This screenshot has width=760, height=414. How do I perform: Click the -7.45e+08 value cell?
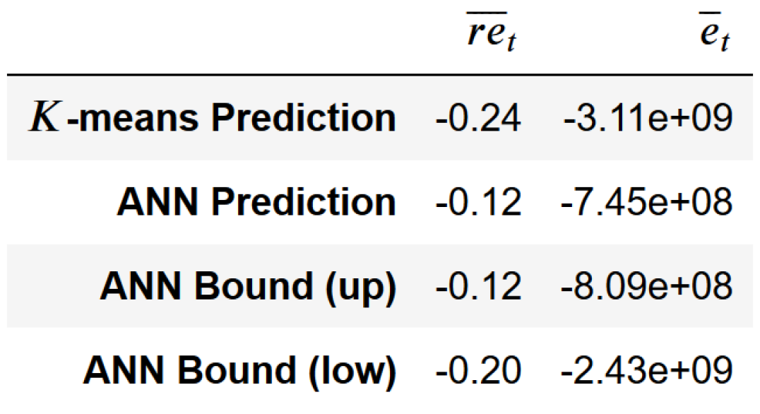tap(647, 202)
